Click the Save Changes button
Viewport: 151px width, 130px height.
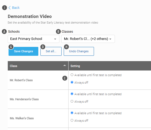click(23, 51)
